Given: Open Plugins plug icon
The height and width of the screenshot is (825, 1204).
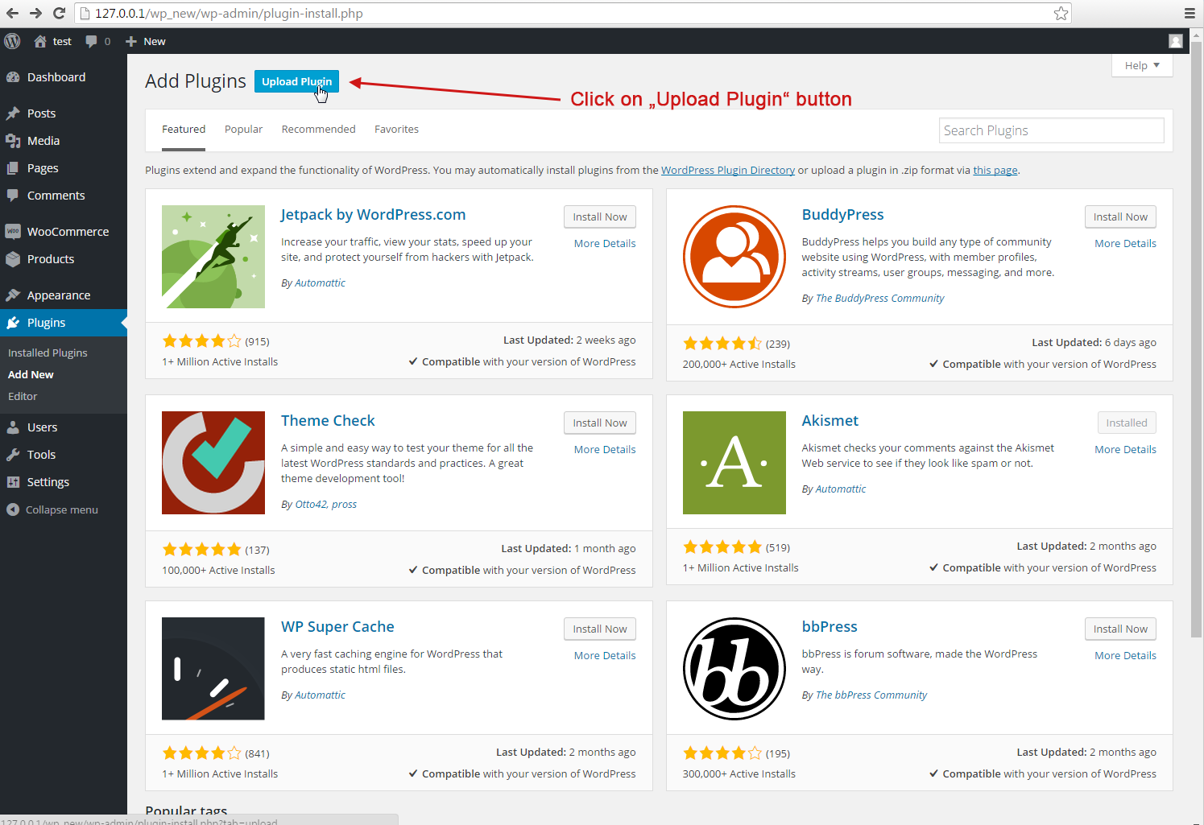Looking at the screenshot, I should 13,323.
